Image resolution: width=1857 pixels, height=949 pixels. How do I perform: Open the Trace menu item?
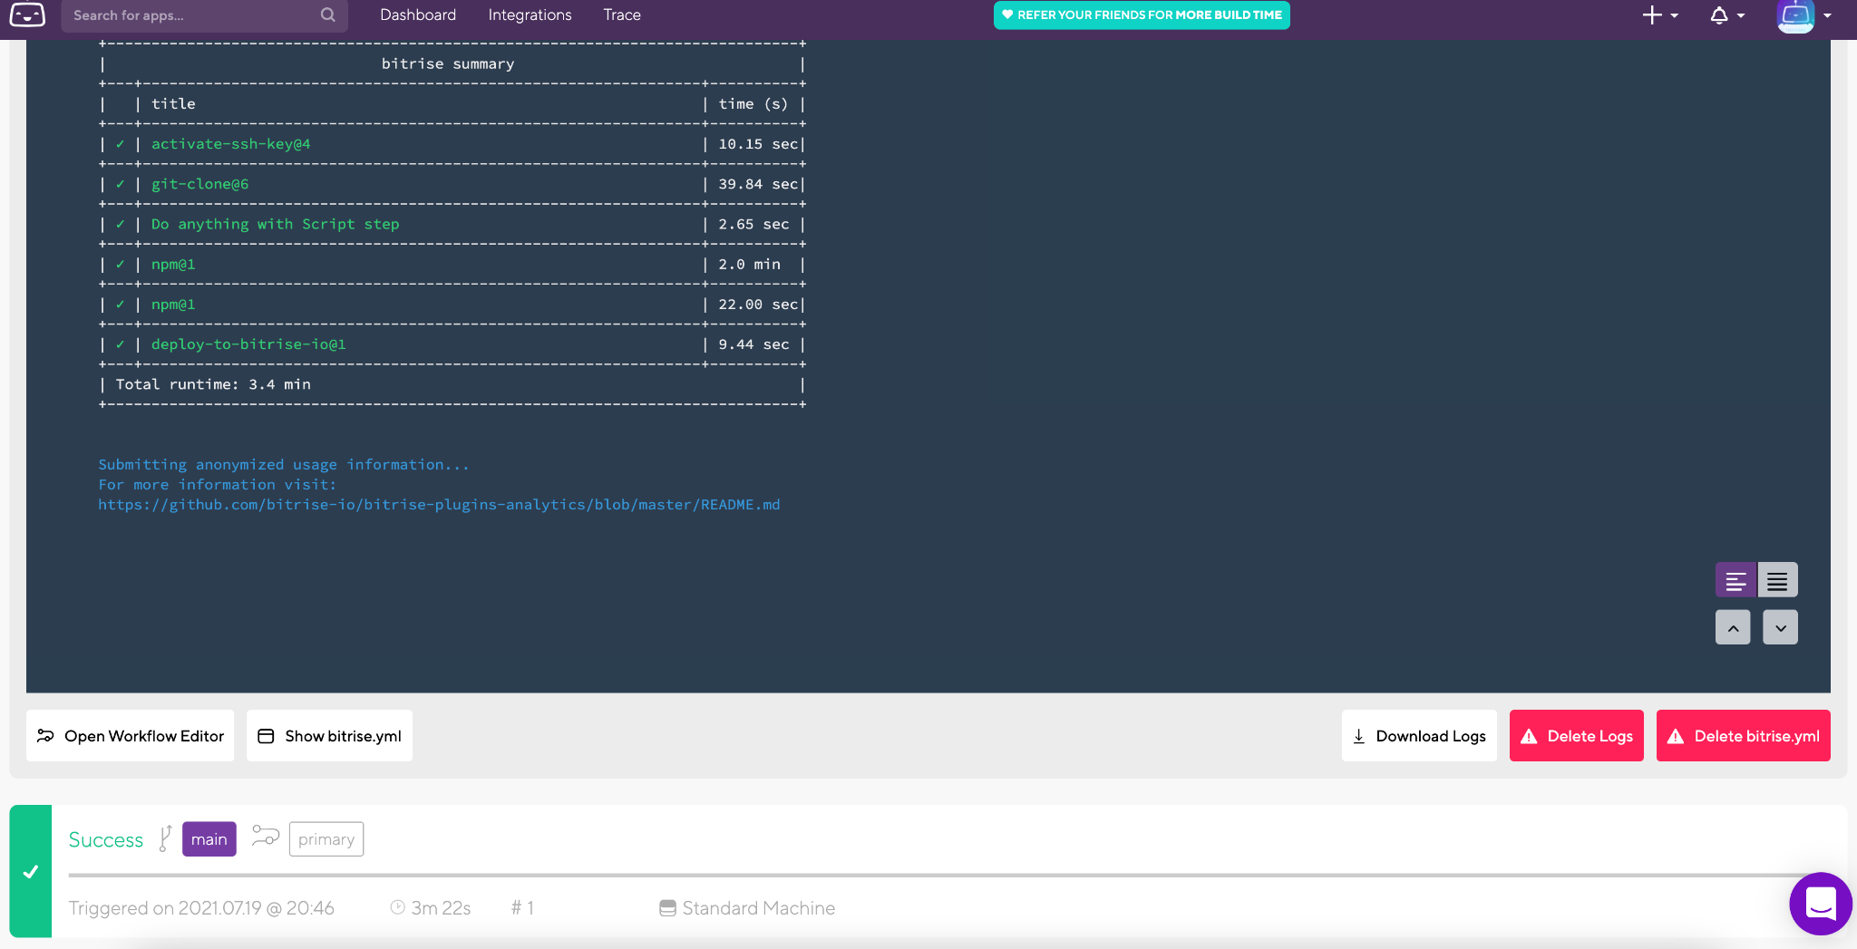[622, 15]
